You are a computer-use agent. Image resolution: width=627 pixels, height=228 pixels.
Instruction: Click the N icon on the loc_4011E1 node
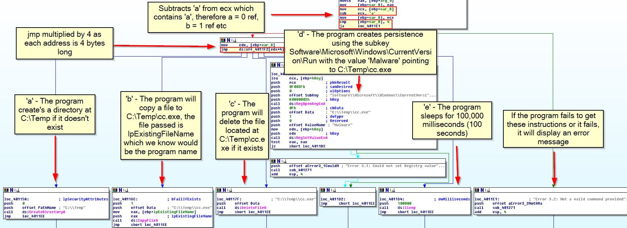483,190
